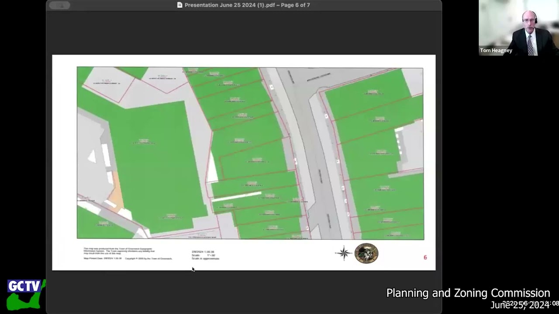559x314 pixels.
Task: Click the scale information text below map
Action: click(x=205, y=255)
